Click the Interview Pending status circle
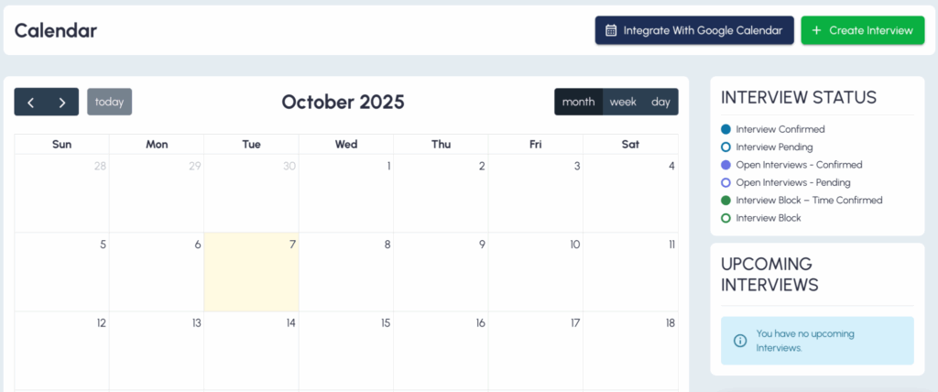This screenshot has height=392, width=938. coord(726,147)
